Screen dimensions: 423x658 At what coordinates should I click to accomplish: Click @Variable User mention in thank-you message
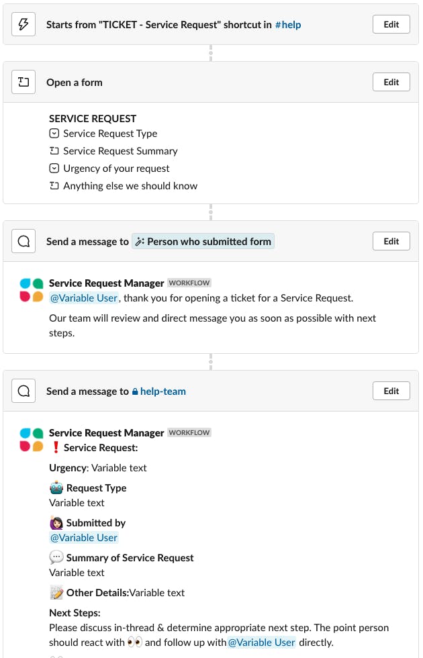[84, 298]
